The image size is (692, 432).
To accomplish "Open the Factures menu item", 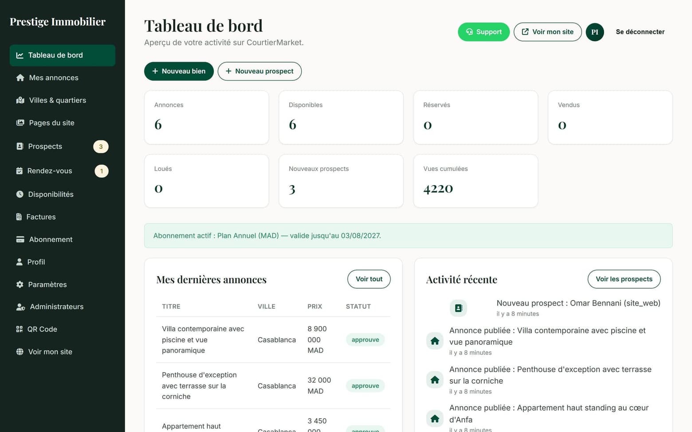I will coord(63,217).
